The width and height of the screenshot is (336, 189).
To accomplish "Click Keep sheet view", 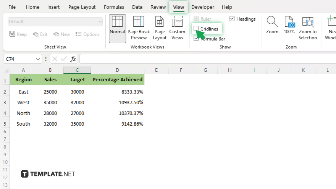I will coord(18,34).
